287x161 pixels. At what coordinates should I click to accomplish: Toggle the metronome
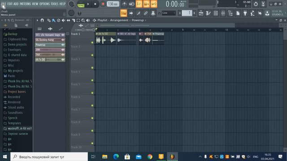tap(124, 4)
